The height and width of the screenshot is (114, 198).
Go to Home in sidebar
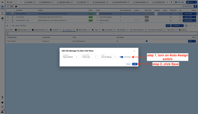[x=2, y=7]
